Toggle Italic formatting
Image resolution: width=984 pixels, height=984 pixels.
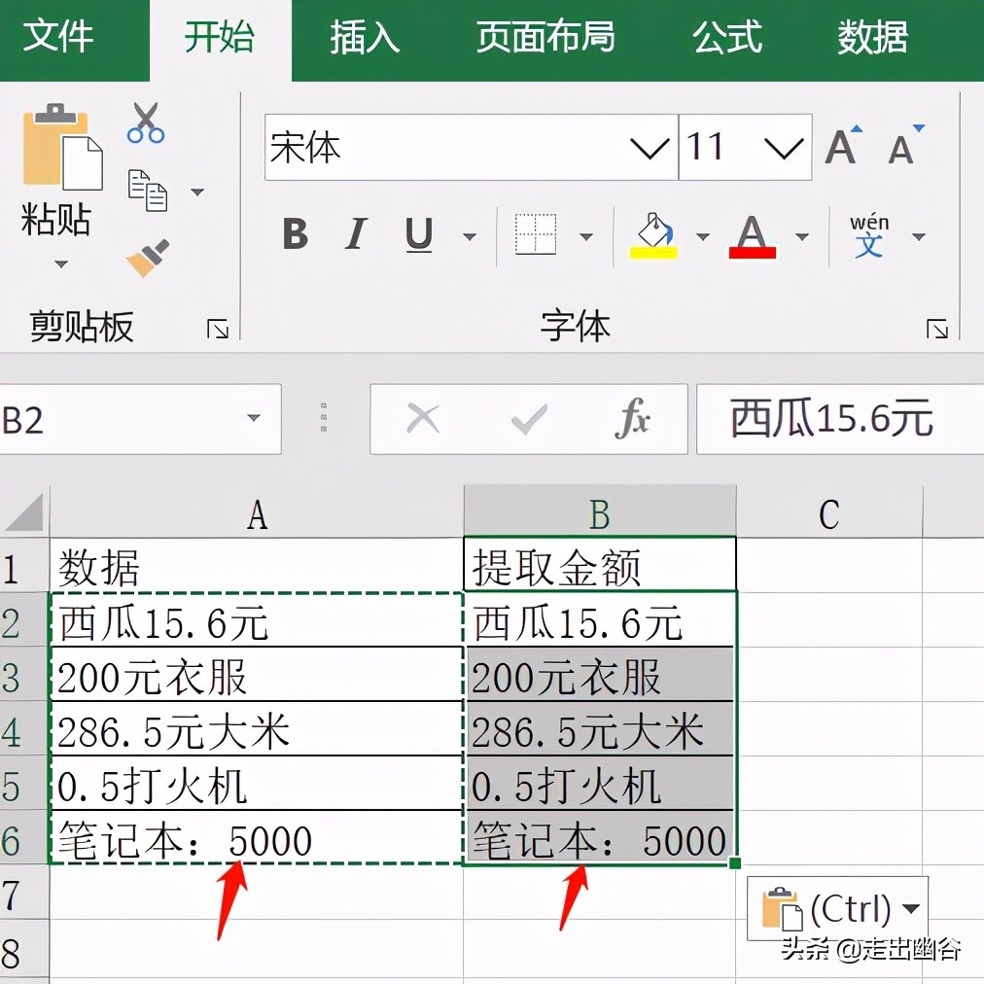356,234
